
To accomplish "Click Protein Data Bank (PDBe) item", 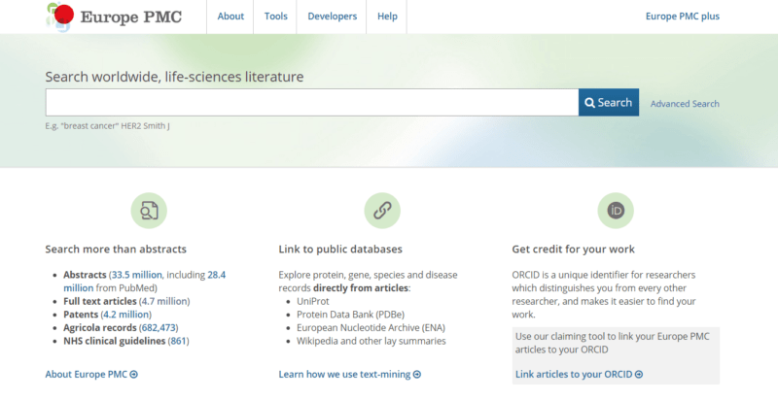I will 350,315.
